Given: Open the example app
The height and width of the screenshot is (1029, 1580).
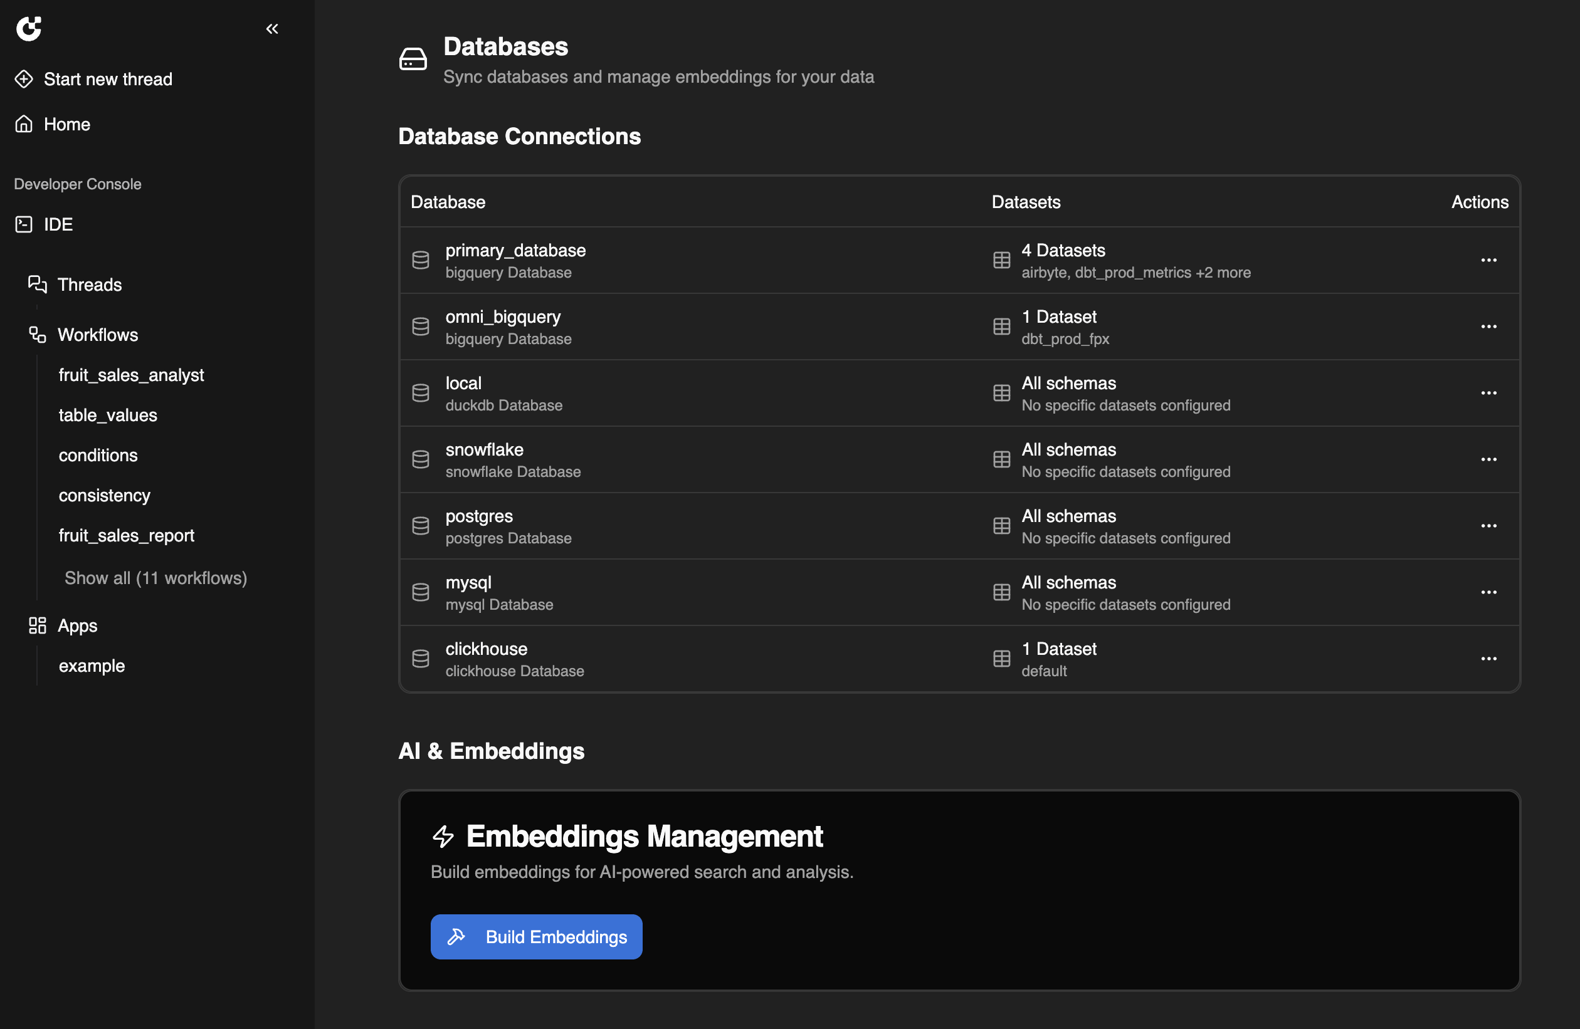Looking at the screenshot, I should [x=92, y=666].
